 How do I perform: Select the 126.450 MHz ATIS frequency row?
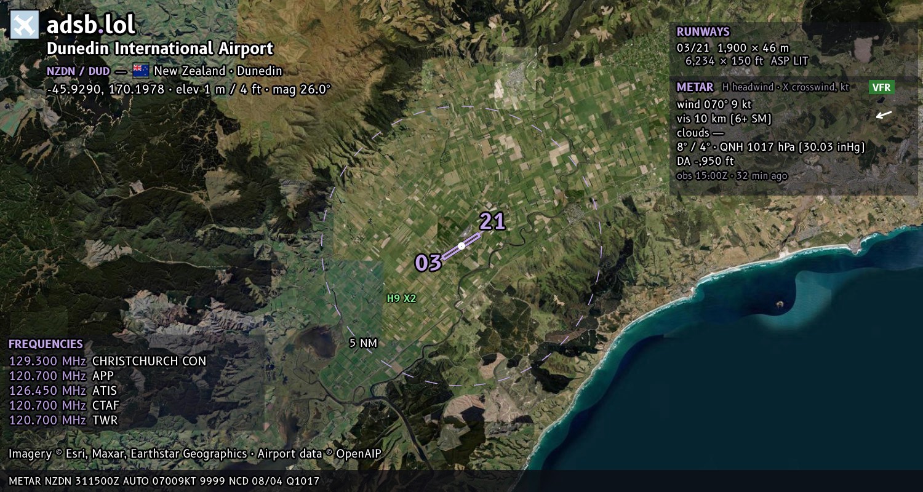[63, 391]
